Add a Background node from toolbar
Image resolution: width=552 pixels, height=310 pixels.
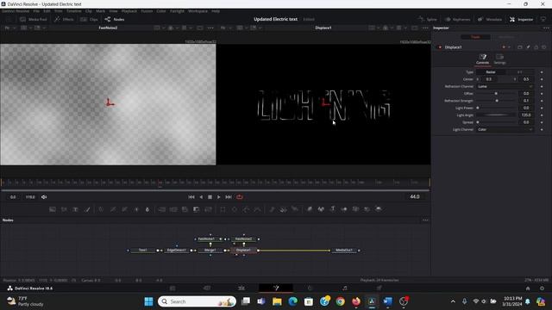coord(53,209)
